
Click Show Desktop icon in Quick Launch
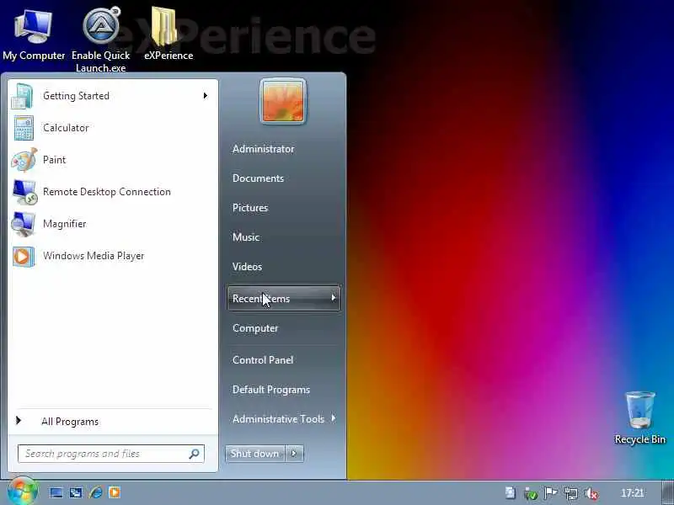click(56, 492)
